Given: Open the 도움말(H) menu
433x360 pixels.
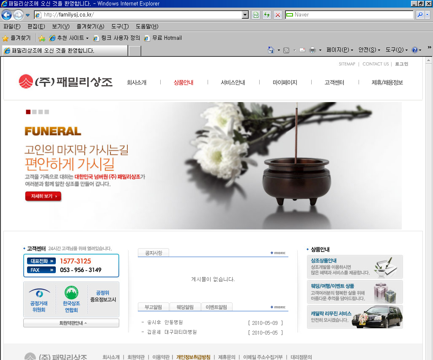Looking at the screenshot, I should point(147,27).
